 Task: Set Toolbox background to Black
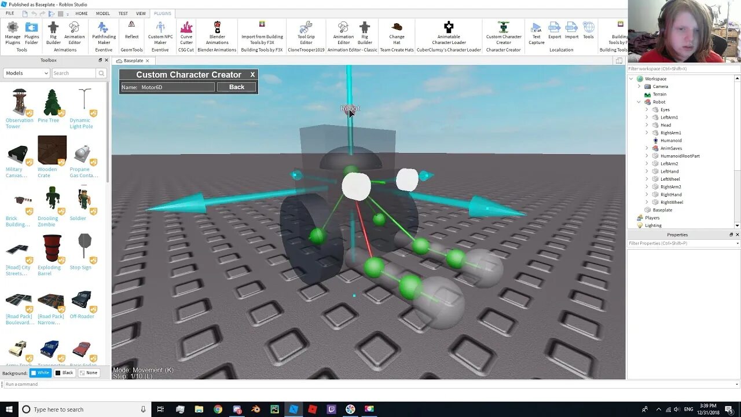coord(64,373)
